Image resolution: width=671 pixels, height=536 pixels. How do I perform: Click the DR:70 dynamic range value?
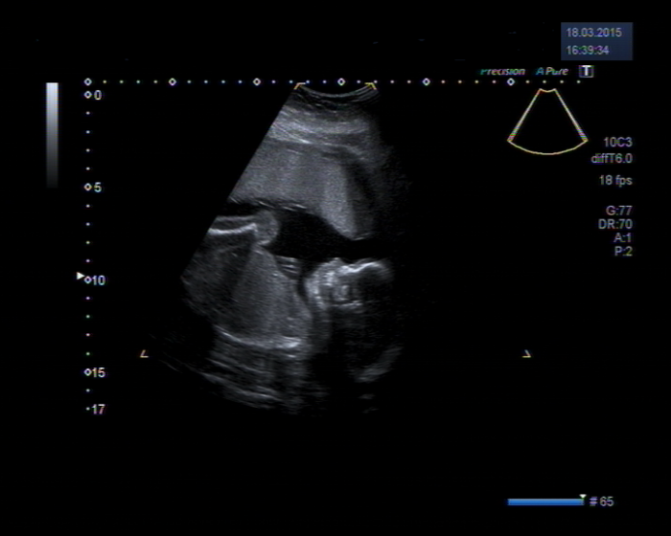pos(614,224)
